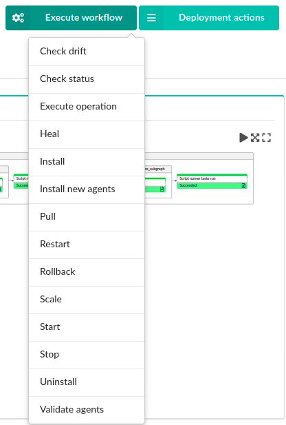286x425 pixels.
Task: Select Check drift workflow
Action: (x=87, y=52)
